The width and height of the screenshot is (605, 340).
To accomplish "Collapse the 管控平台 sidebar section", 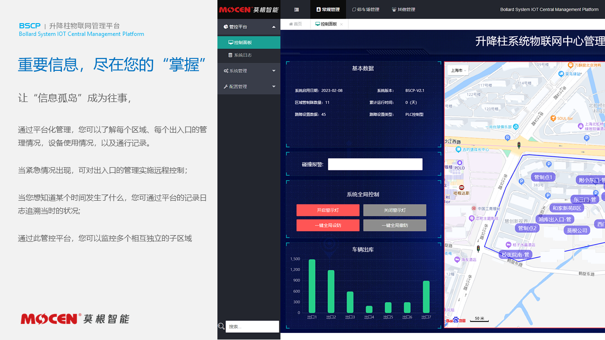I will (x=274, y=27).
